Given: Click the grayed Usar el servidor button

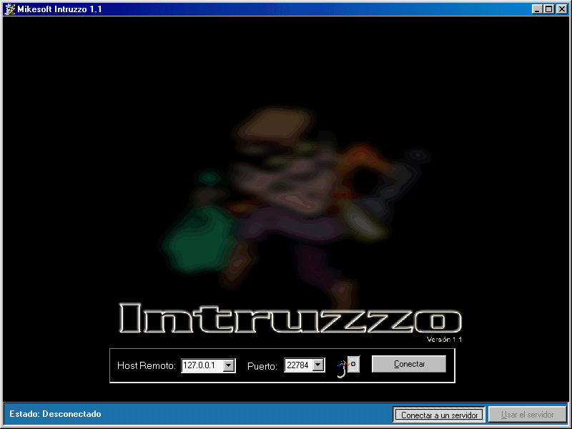Looking at the screenshot, I should 528,414.
